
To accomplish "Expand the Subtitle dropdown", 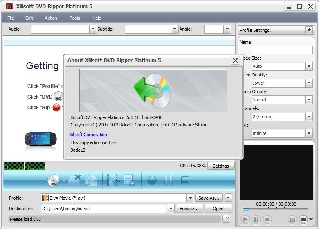I will [x=175, y=29].
